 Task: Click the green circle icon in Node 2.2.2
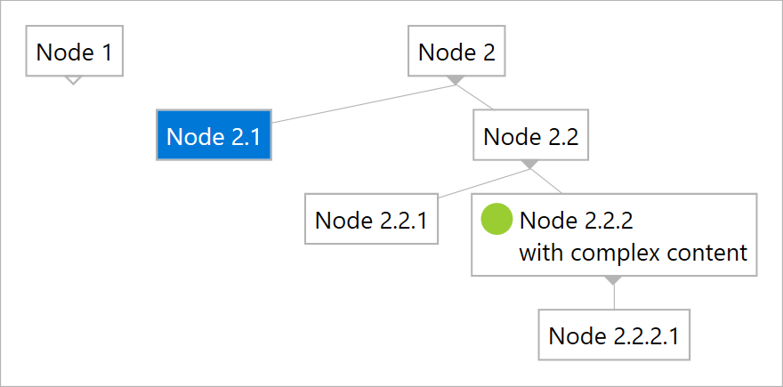pyautogui.click(x=496, y=219)
